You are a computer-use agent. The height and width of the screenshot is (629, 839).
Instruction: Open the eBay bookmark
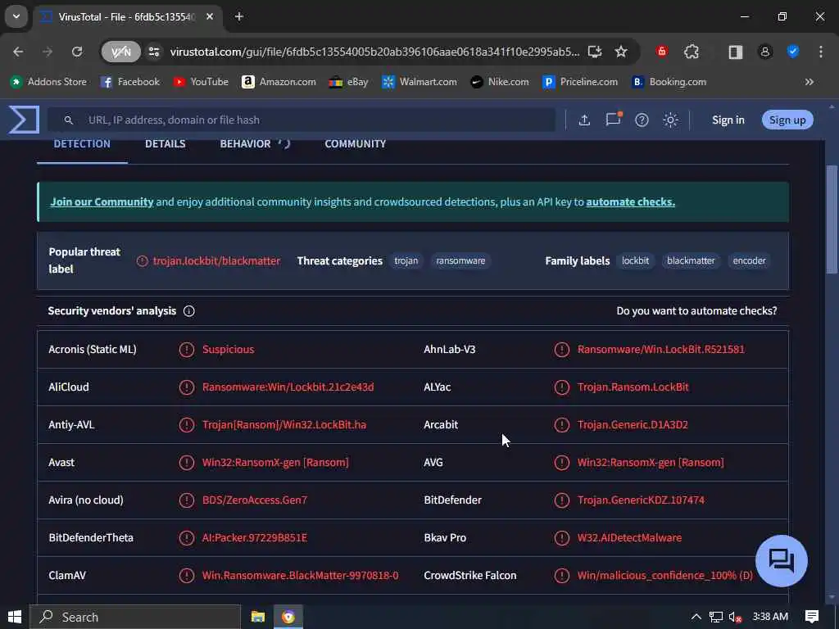[x=348, y=82]
